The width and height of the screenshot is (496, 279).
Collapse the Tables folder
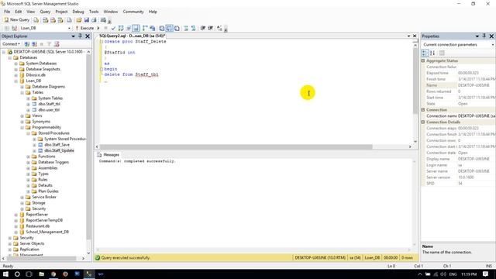[22, 93]
